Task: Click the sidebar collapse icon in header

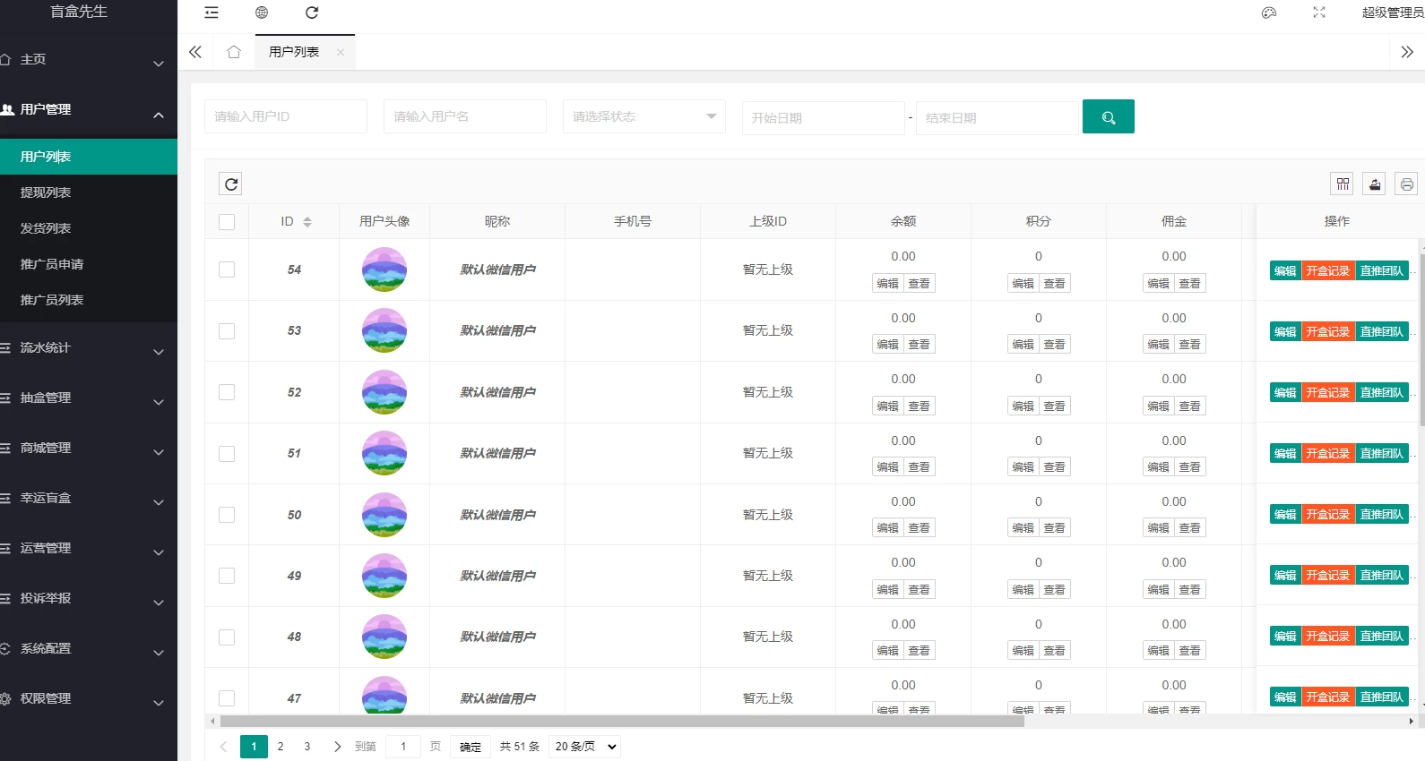Action: coord(212,13)
